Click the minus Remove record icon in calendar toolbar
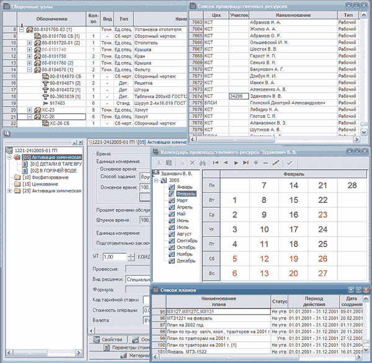Viewport: 372px width, 363px height. click(266, 163)
